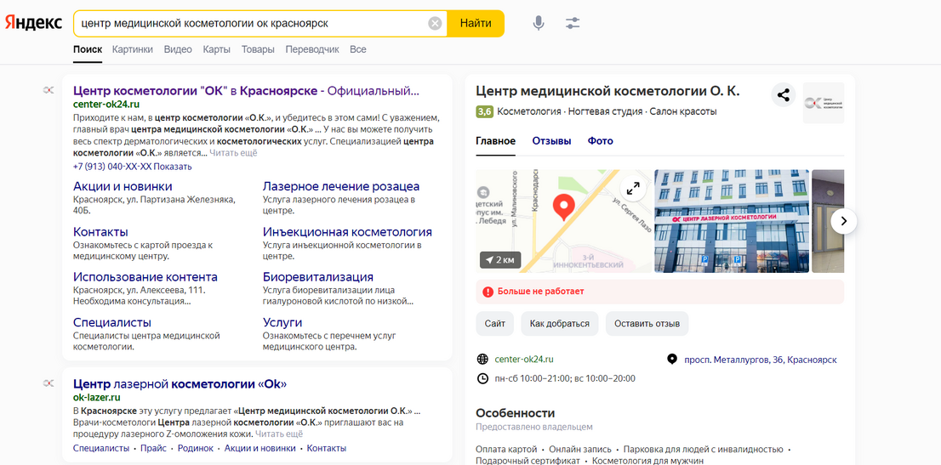941x465 pixels.
Task: Open Акции и новинки sitelink heading
Action: point(123,186)
